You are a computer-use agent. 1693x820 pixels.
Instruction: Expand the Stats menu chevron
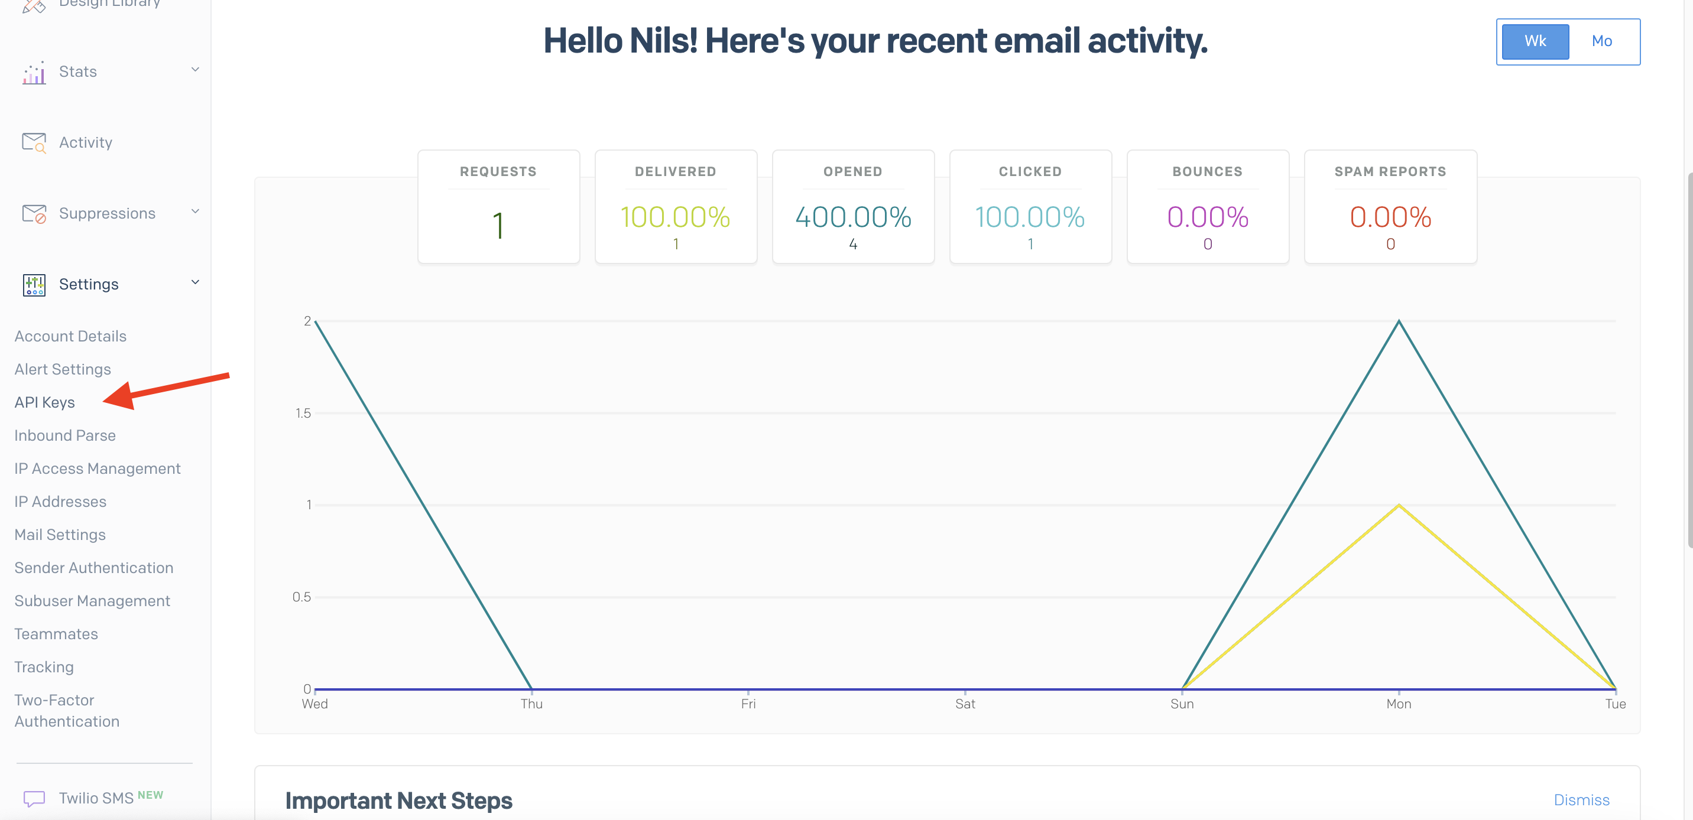195,70
